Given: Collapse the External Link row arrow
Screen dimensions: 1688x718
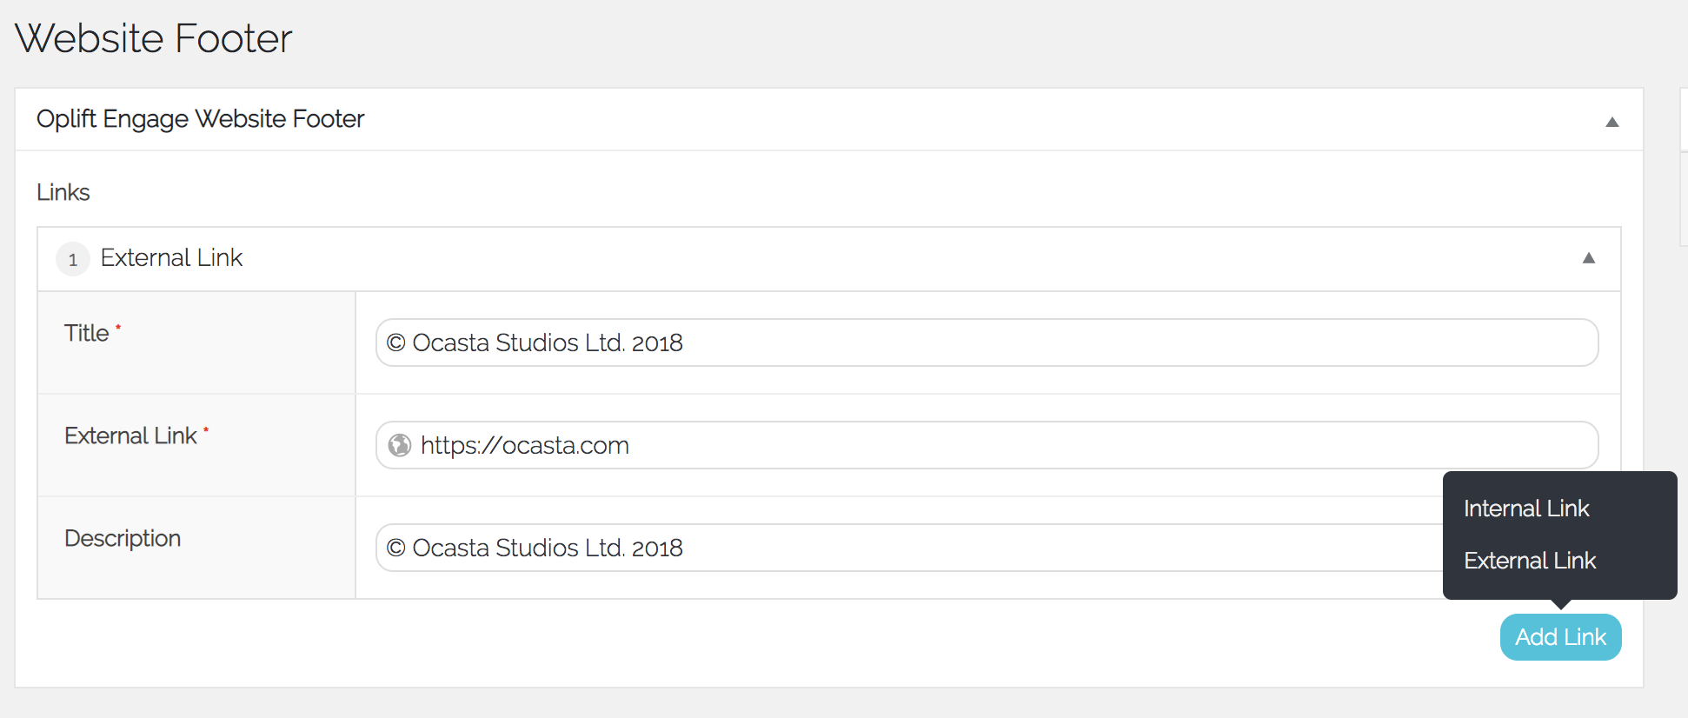Looking at the screenshot, I should pyautogui.click(x=1588, y=258).
